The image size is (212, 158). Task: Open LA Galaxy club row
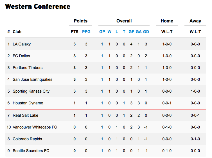(22, 44)
